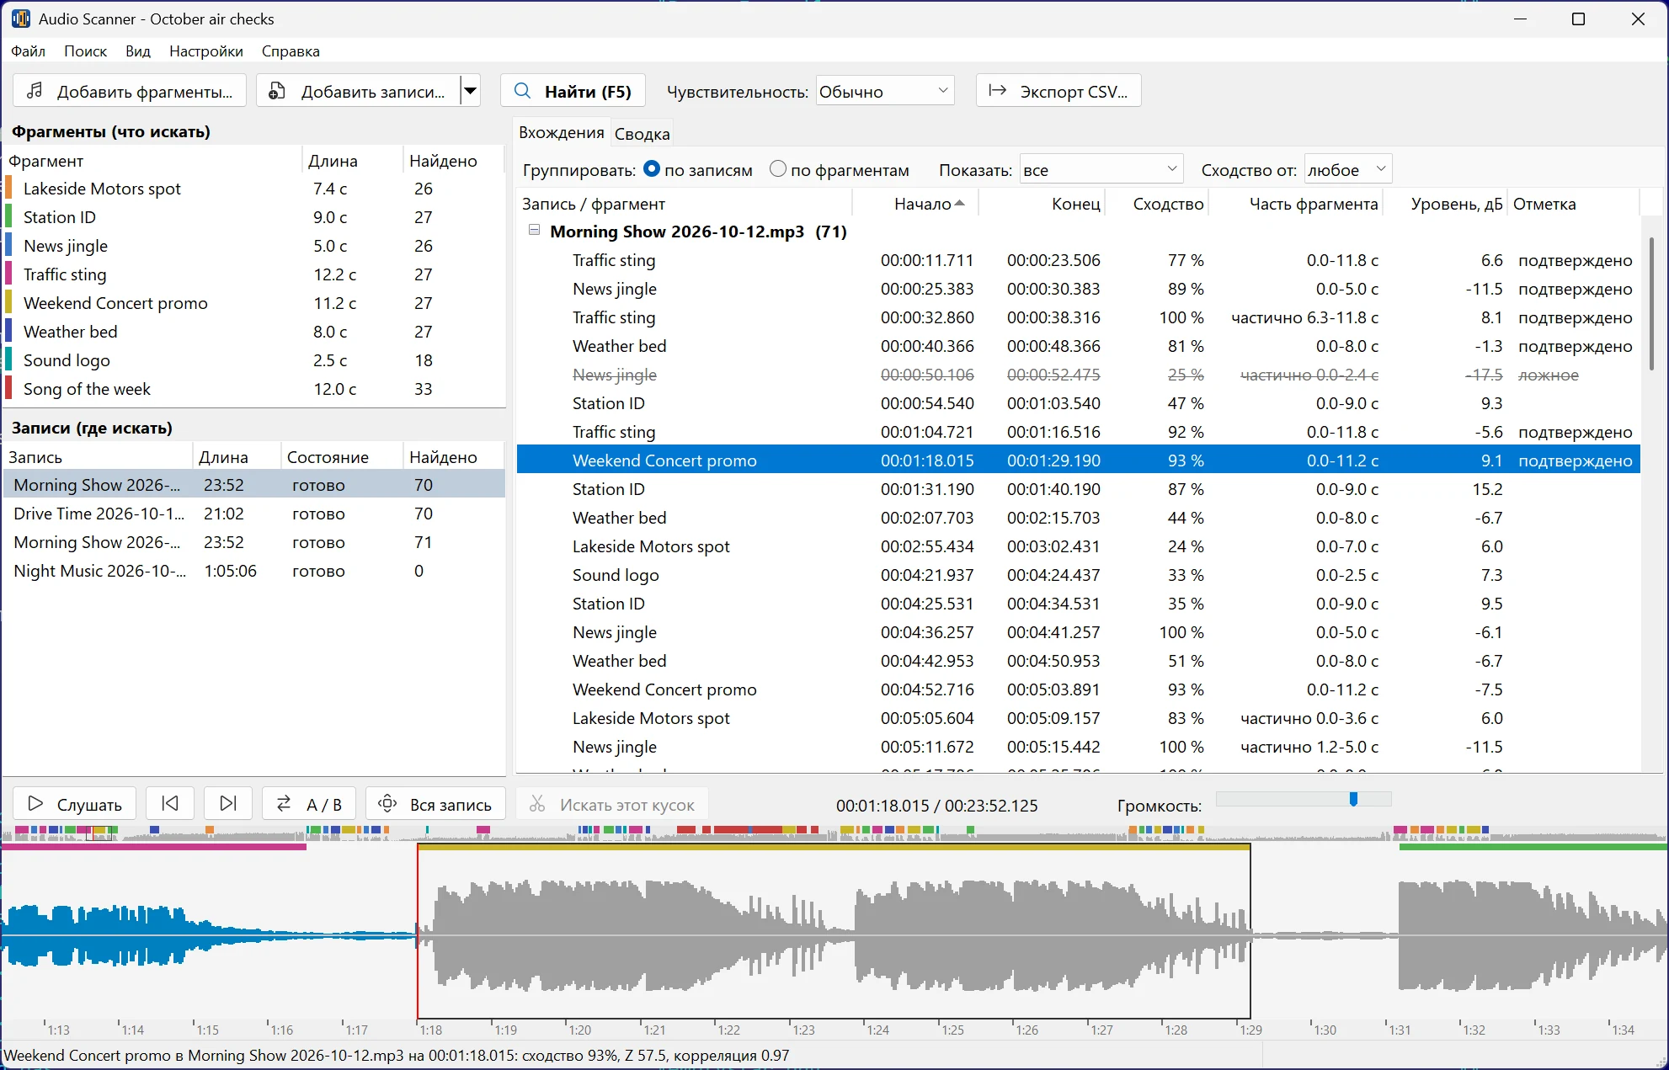Click the results list vertical scrollbar
Viewport: 1669px width, 1070px height.
1650,303
